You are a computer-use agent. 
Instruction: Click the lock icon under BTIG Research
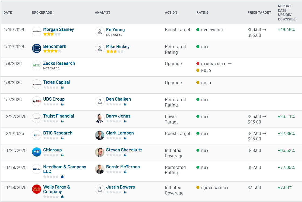(62, 138)
